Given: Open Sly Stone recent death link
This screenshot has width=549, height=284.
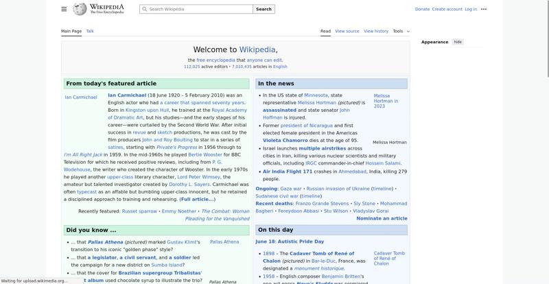Looking at the screenshot, I should click(x=364, y=204).
